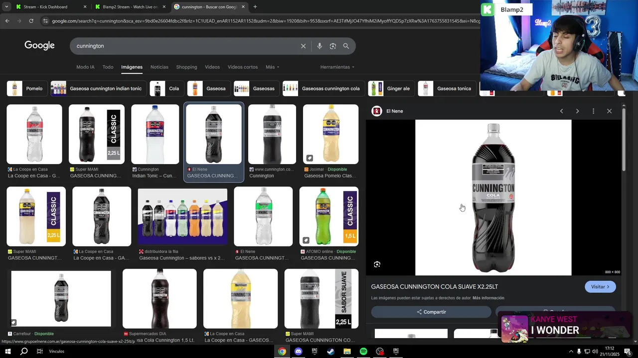Select the Videos search tab
638x358 pixels.
pyautogui.click(x=212, y=67)
